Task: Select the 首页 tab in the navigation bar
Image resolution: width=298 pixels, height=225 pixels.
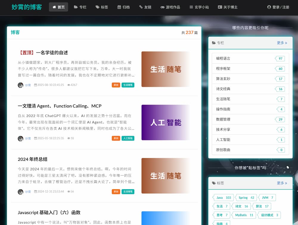Action: [x=58, y=7]
